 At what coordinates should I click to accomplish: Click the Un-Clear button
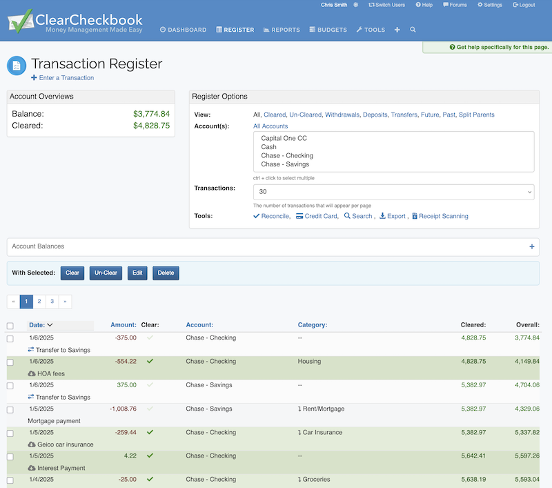pos(105,273)
